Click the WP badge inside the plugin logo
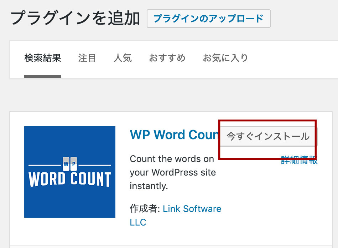This screenshot has width=338, height=248. click(70, 164)
